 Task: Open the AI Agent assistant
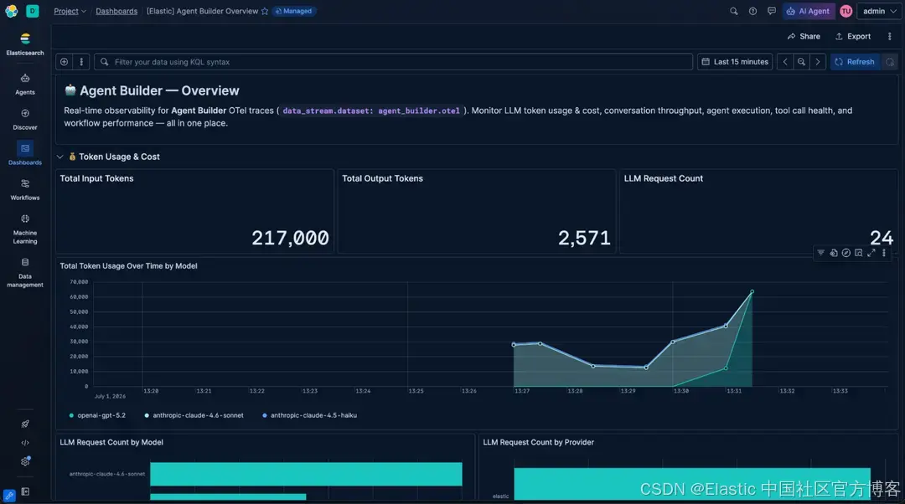click(809, 11)
